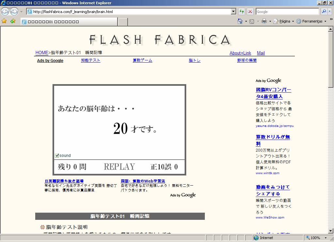The image size is (334, 242).
Task: Expand the address bar dropdown arrow
Action: 233,12
